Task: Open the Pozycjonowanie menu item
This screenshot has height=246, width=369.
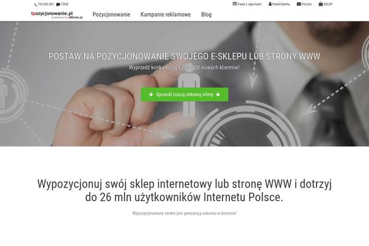Action: 111,15
